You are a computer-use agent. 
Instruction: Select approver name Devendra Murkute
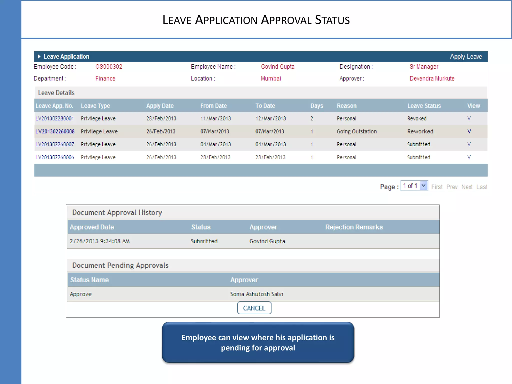(x=432, y=78)
